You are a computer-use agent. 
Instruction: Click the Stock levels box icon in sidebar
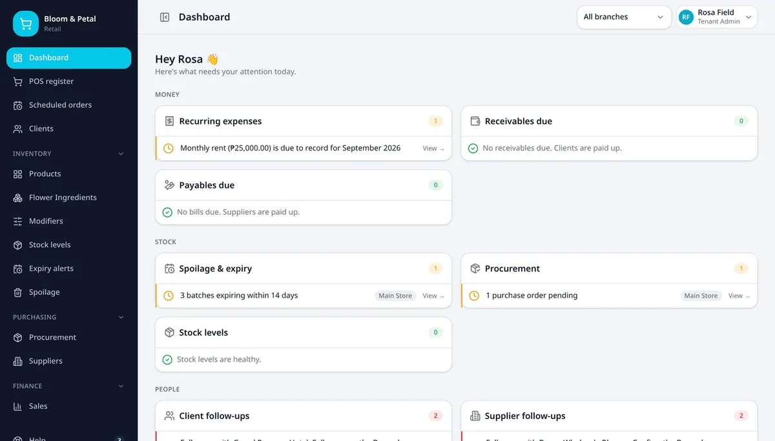tap(17, 245)
